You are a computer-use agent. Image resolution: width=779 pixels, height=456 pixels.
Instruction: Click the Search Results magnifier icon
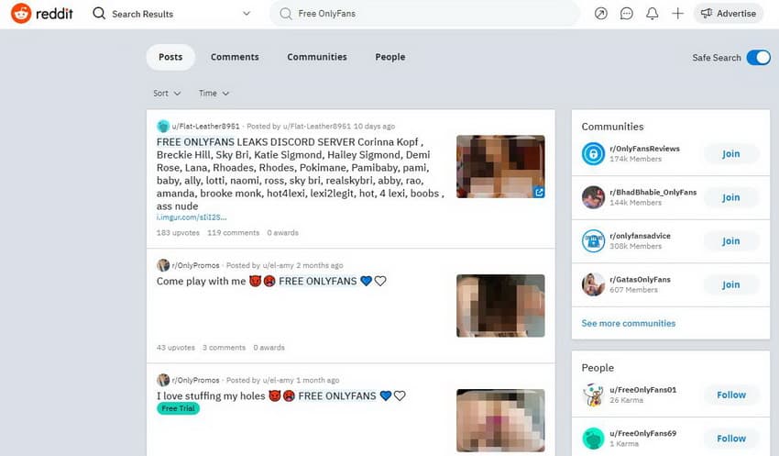(x=99, y=14)
